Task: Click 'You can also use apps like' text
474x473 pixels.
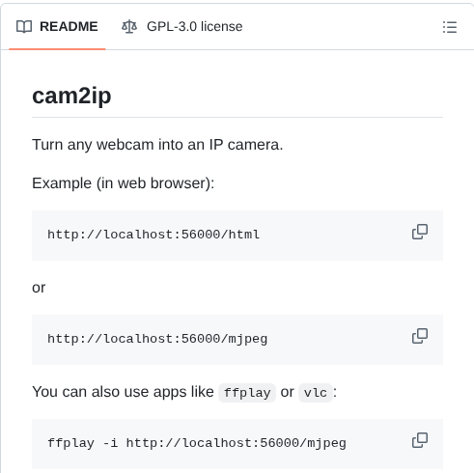Action: click(123, 392)
